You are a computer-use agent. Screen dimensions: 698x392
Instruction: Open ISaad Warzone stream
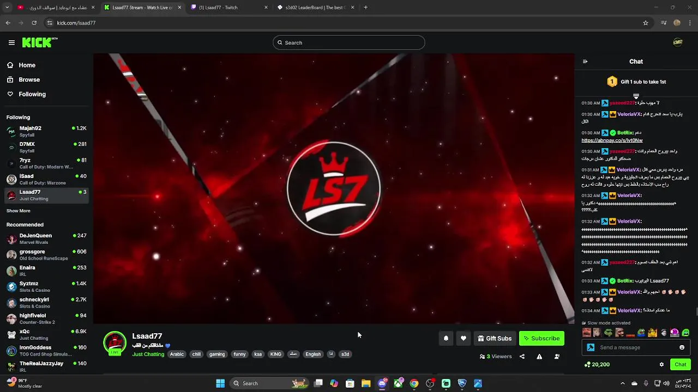pos(46,179)
